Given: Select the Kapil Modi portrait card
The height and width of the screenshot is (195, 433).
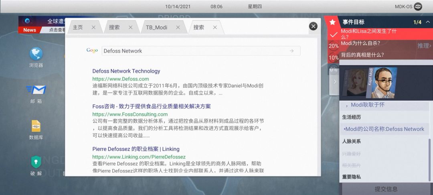Looking at the screenshot, I should click(x=382, y=83).
